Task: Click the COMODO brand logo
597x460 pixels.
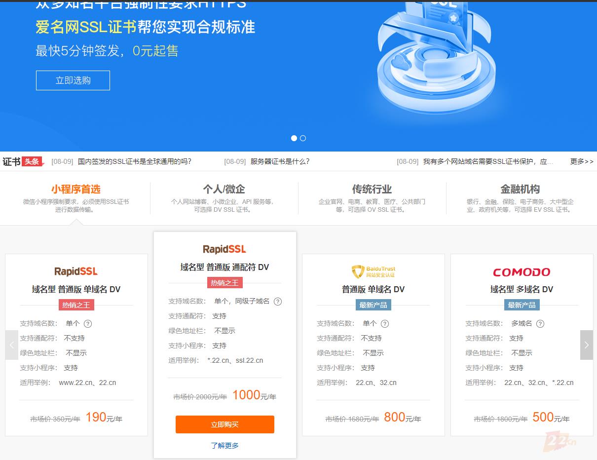Action: click(522, 272)
